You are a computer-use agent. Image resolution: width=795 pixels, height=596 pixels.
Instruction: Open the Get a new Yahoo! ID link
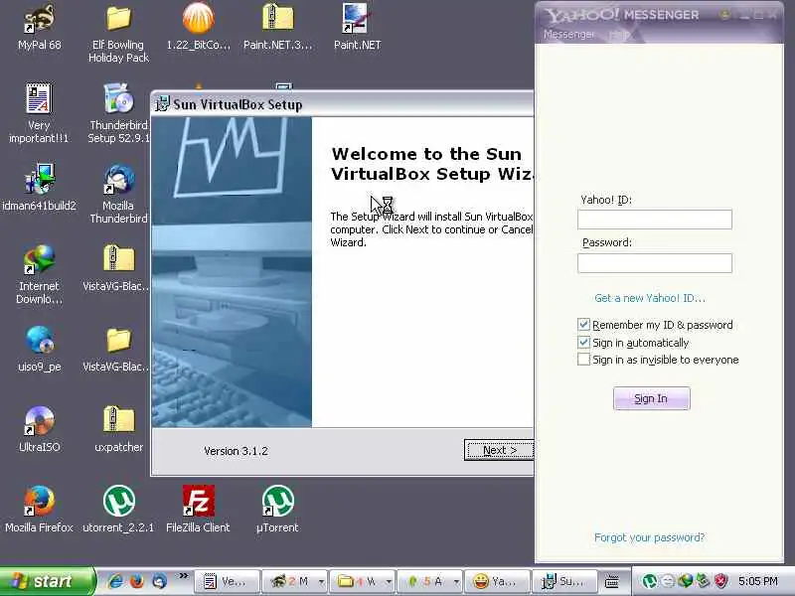click(650, 298)
